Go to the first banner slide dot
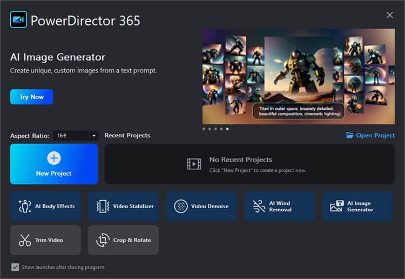The image size is (405, 279). click(204, 129)
